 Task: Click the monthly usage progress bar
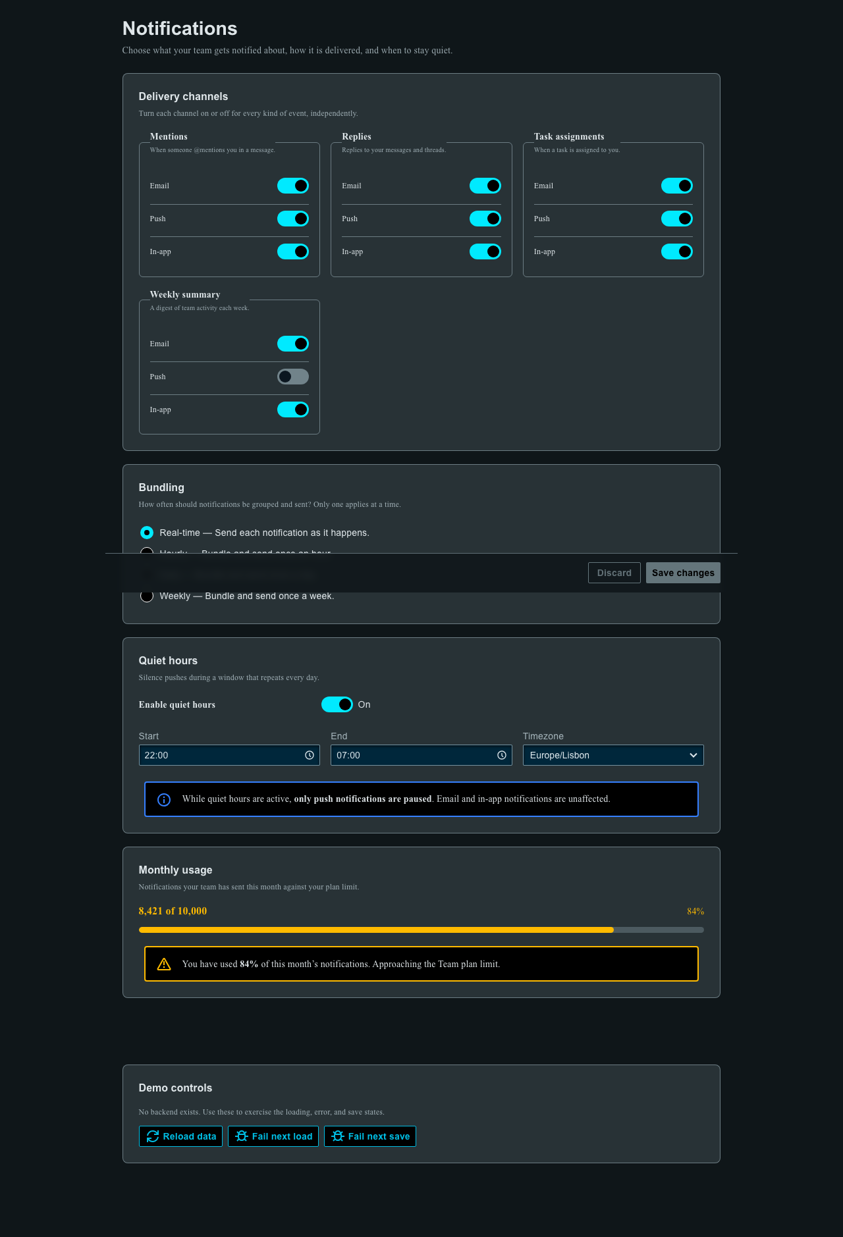[421, 930]
